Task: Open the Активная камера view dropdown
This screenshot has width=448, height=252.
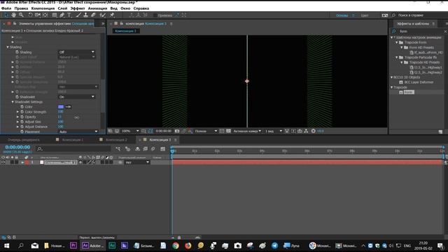Action: [247, 131]
